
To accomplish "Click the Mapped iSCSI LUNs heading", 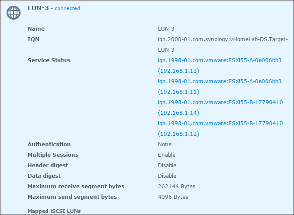I will (54, 211).
